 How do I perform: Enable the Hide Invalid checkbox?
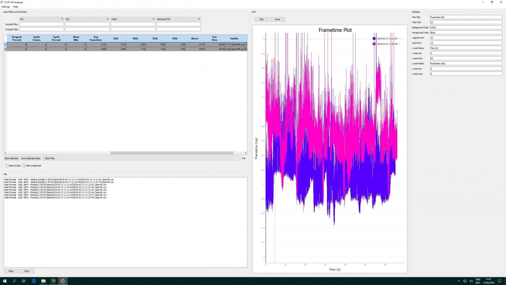[7, 166]
